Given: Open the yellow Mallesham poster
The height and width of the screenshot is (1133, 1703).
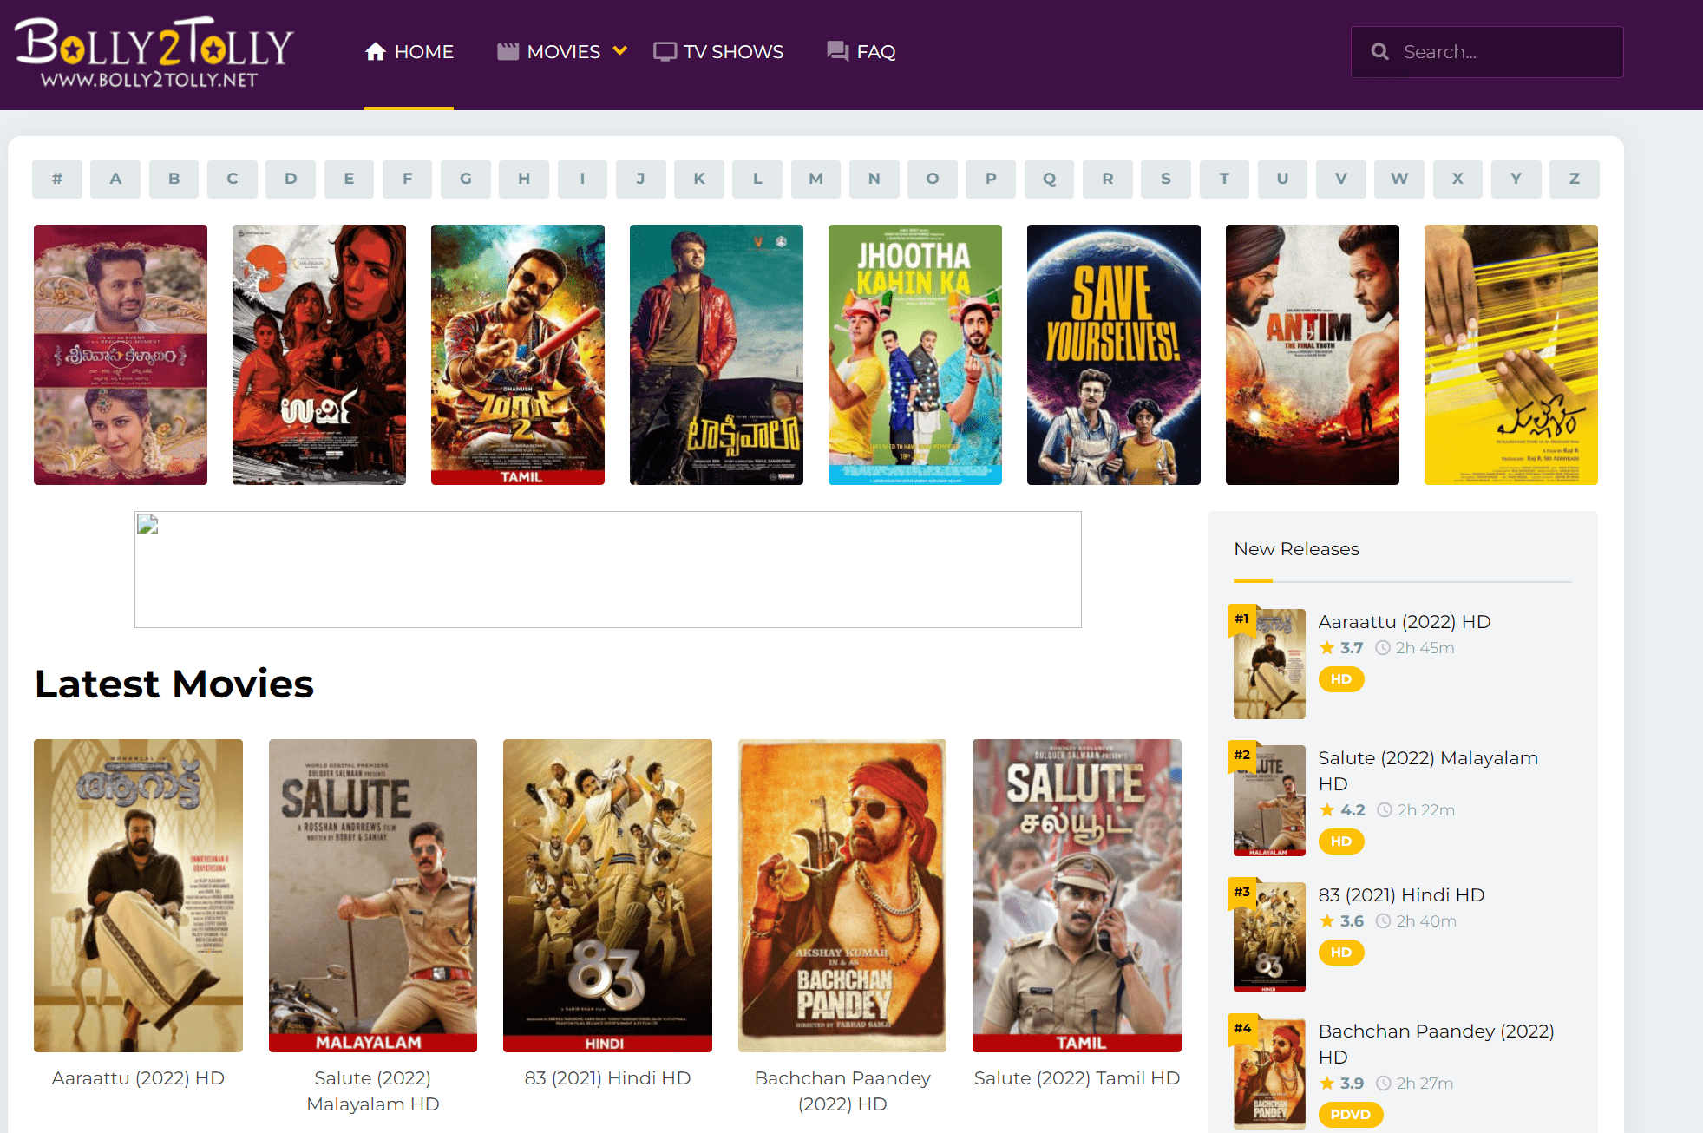Looking at the screenshot, I should tap(1511, 355).
